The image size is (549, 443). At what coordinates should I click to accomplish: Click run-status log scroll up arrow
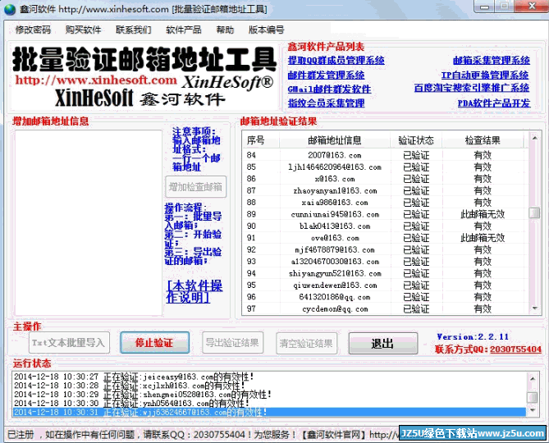533,378
